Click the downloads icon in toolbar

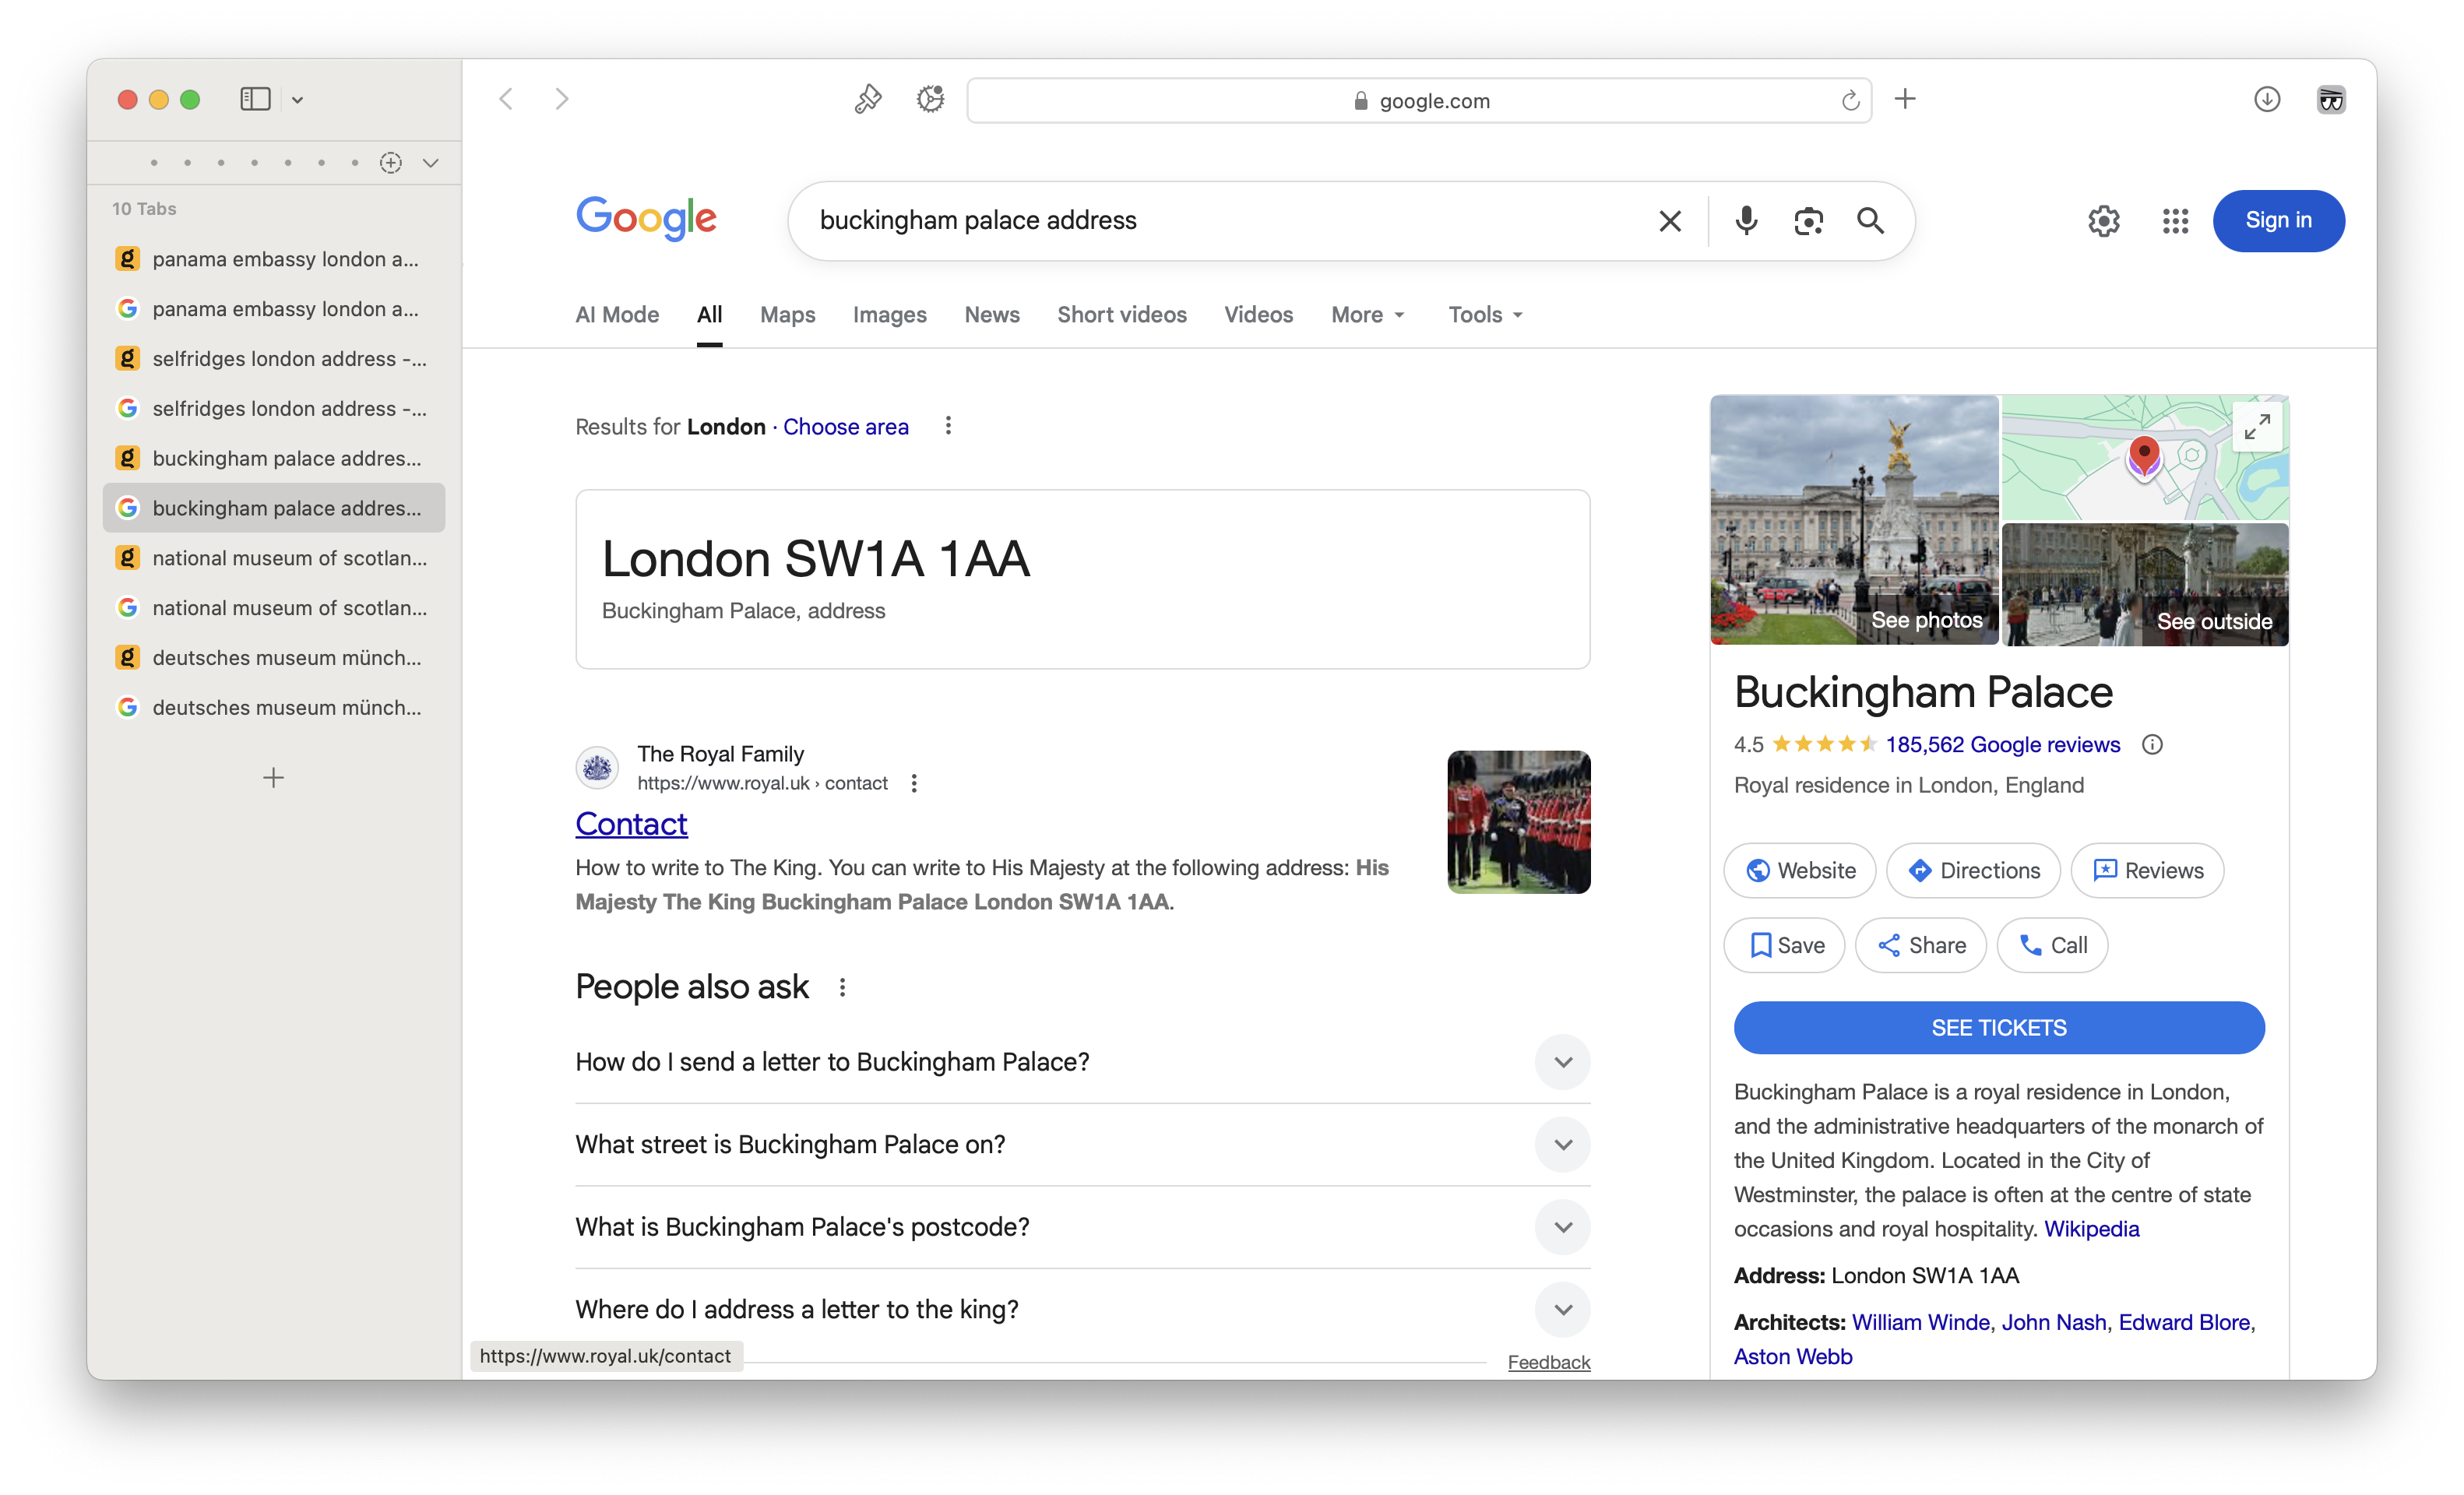click(2266, 99)
